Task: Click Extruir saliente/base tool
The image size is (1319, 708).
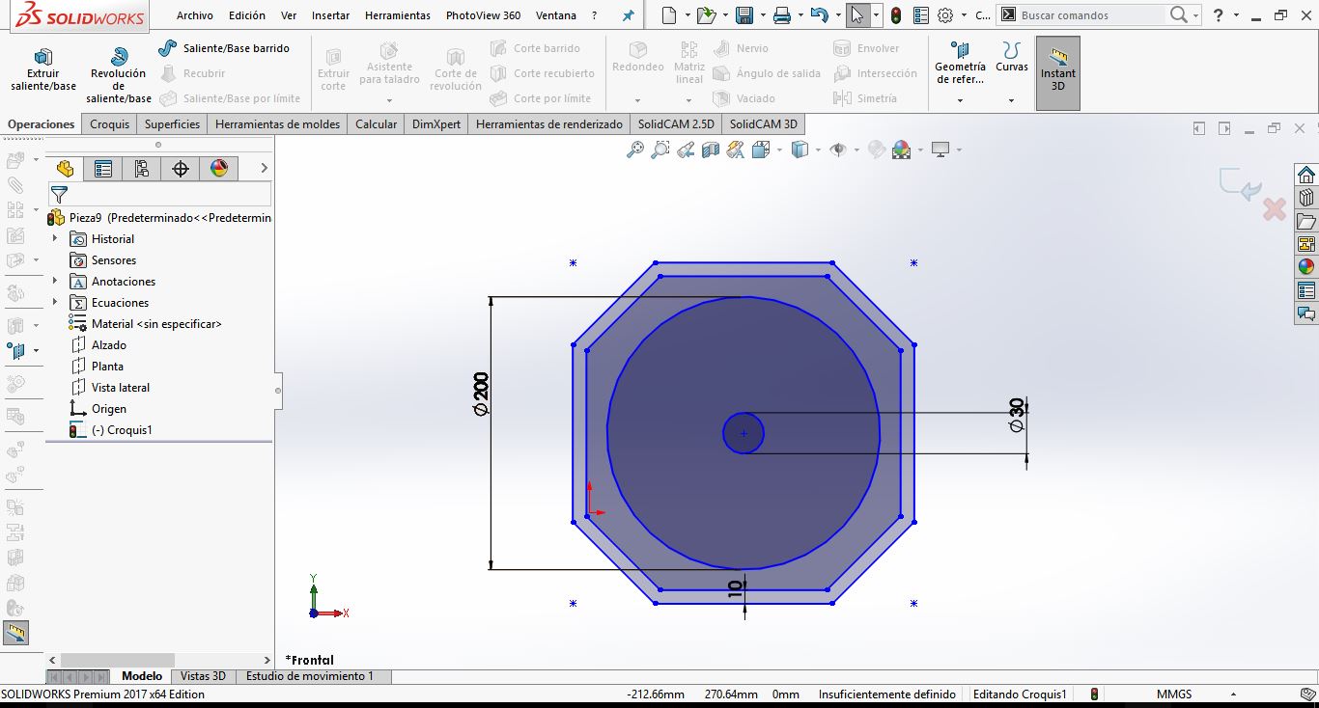Action: (x=43, y=70)
